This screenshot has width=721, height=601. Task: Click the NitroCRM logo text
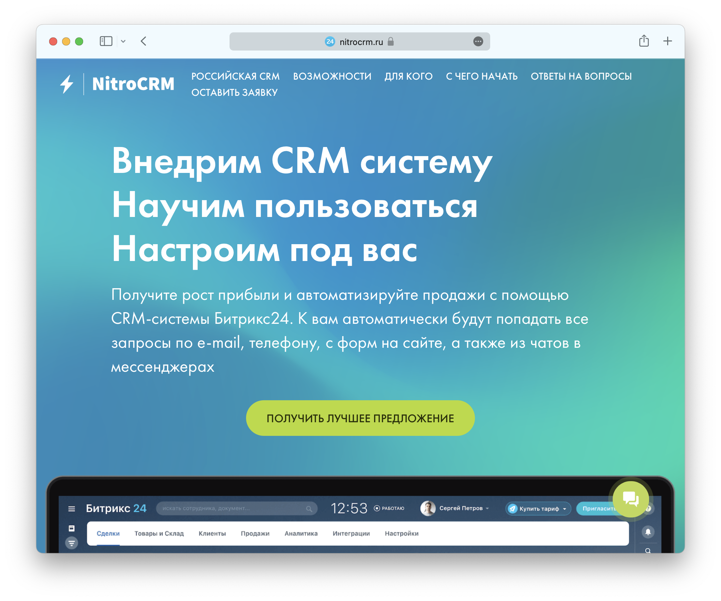(x=133, y=84)
